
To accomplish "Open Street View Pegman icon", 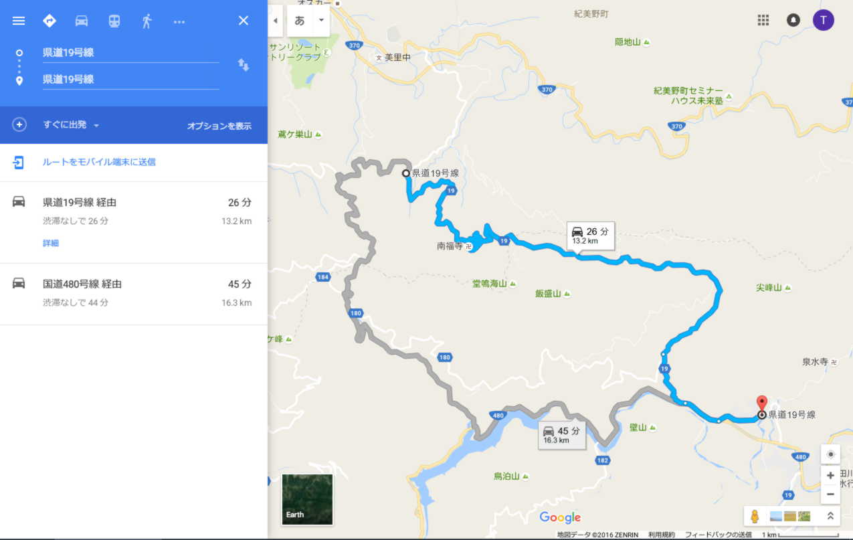I will pyautogui.click(x=755, y=516).
